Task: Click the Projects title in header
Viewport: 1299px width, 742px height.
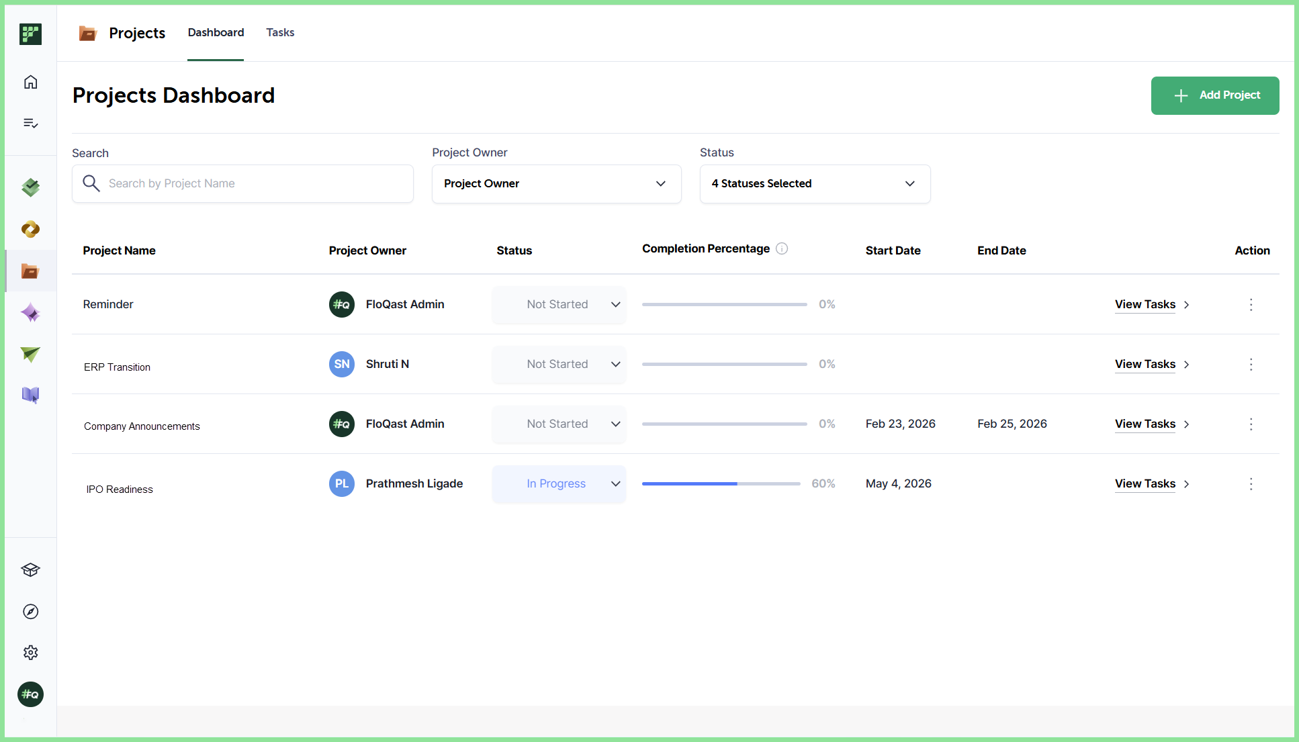Action: (137, 33)
